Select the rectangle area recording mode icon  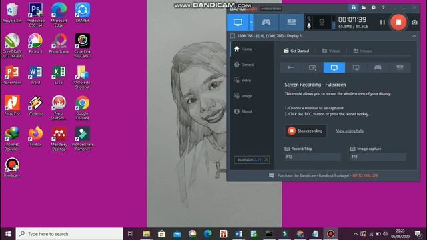pos(312,67)
